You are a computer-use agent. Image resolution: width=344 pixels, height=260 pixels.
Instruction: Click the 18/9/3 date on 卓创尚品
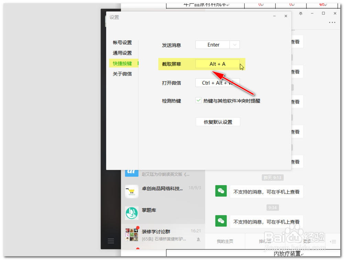(x=195, y=188)
